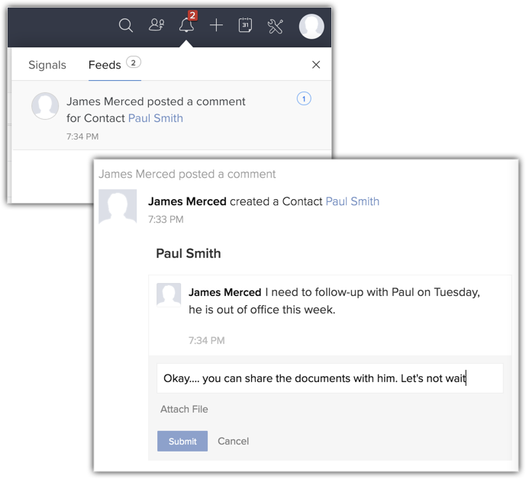Screen dimensions: 529x479
Task: Open Paul Smith link in feed notification
Action: click(x=156, y=118)
